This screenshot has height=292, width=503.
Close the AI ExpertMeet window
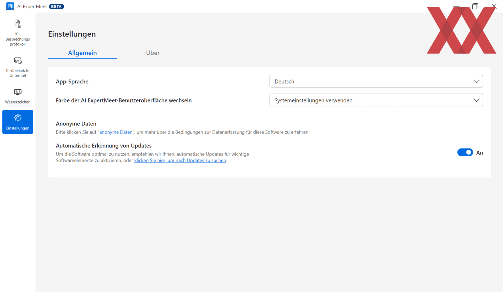(494, 6)
